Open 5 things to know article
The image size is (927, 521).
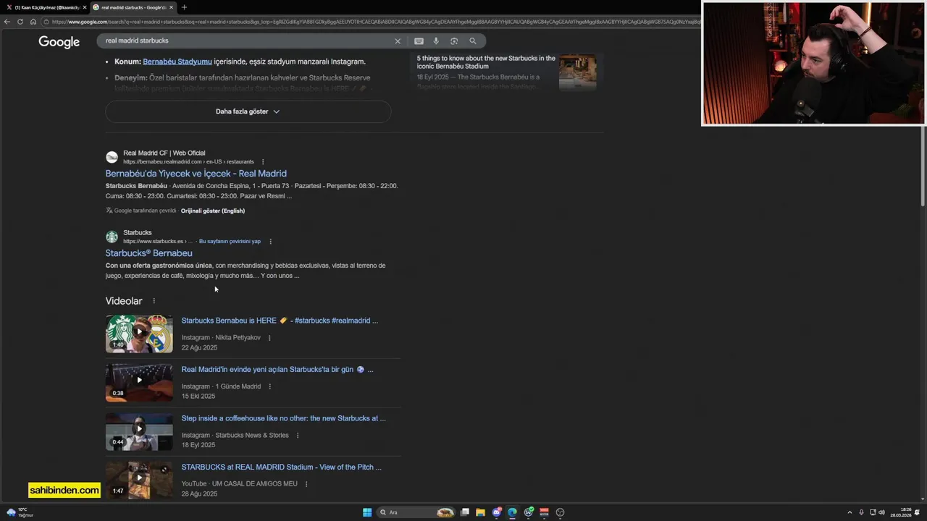click(x=486, y=62)
